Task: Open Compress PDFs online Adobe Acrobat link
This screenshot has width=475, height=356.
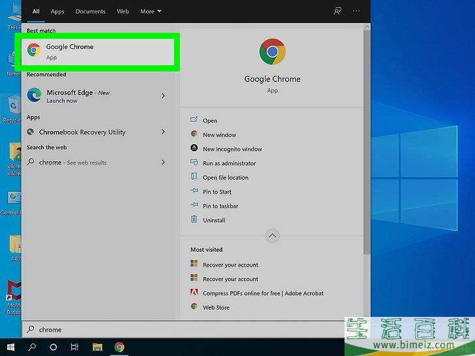Action: (x=263, y=293)
